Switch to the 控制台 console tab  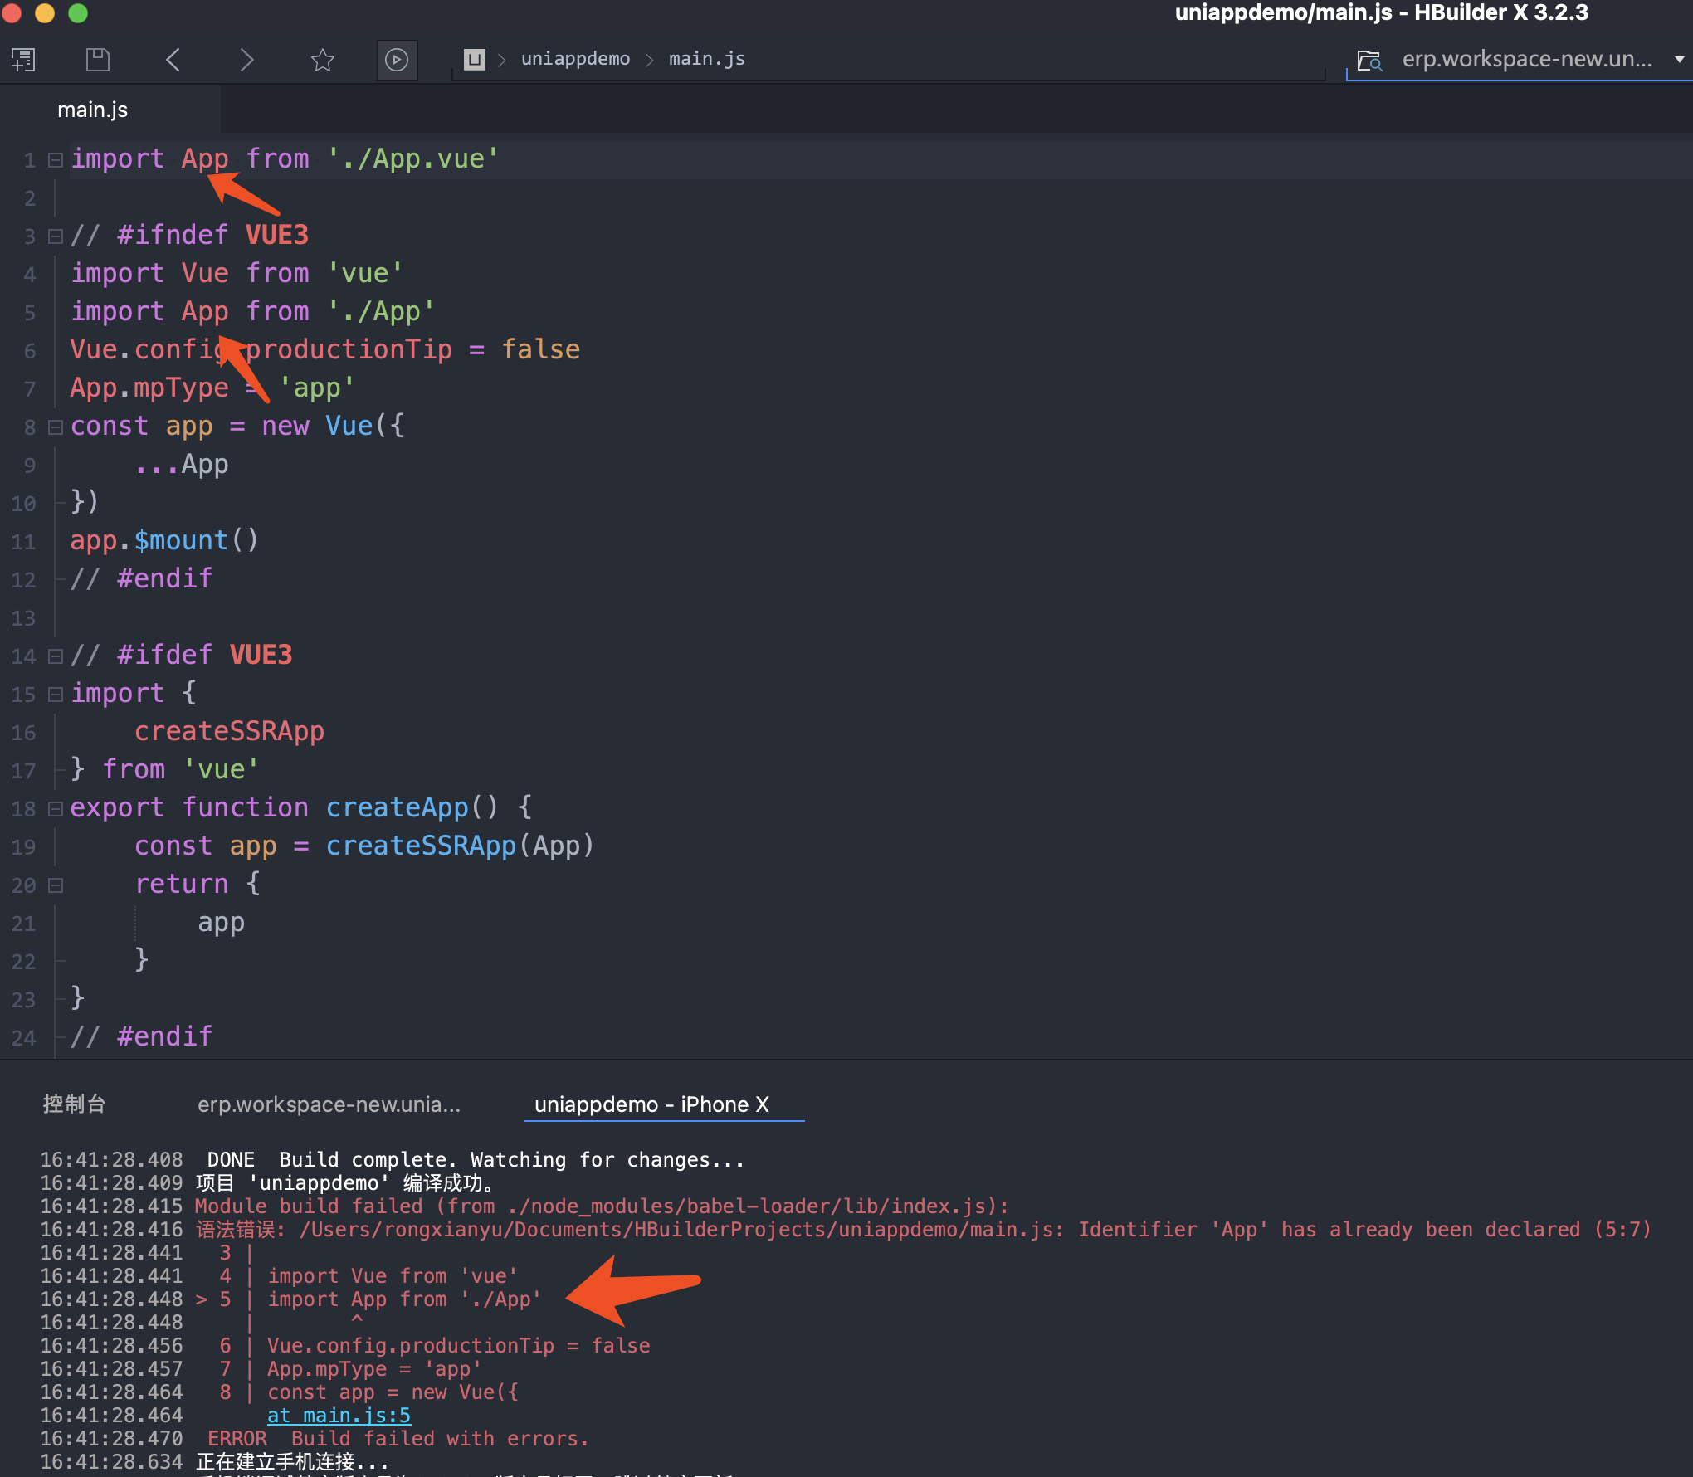[74, 1104]
